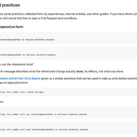The height and width of the screenshot is (137, 137).
Task: Click 'Chris Beams' name in the link
Action: [x=32, y=78]
